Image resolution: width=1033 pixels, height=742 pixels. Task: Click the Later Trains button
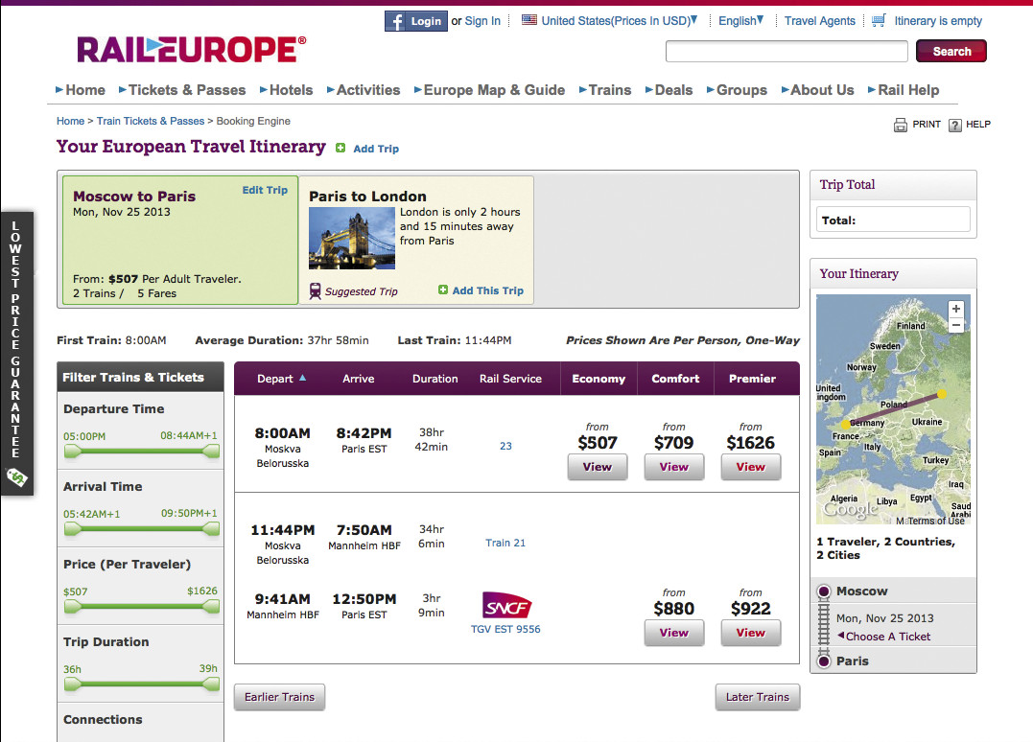[757, 697]
